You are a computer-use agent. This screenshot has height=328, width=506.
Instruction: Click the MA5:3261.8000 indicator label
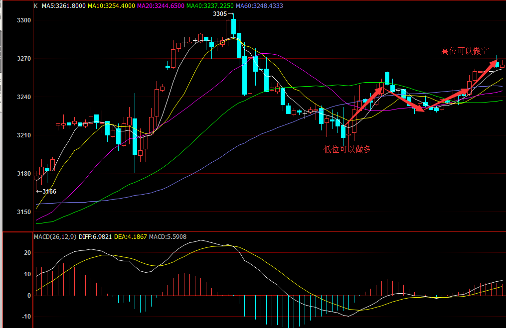[64, 6]
